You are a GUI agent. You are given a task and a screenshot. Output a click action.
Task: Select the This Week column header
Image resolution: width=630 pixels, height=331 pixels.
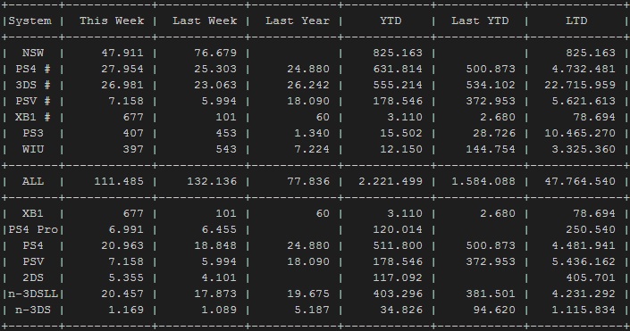click(x=112, y=21)
